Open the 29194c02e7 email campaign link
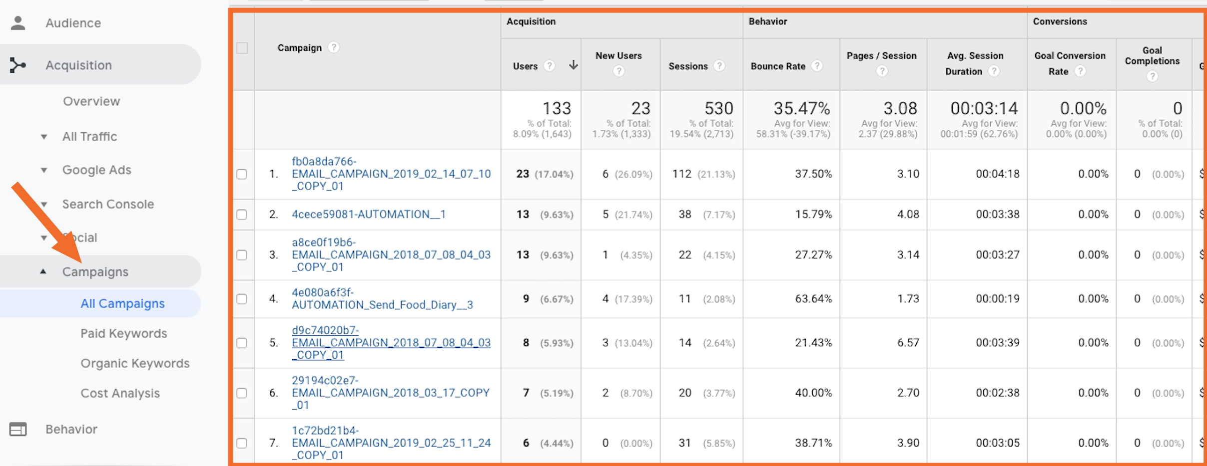 pos(391,393)
